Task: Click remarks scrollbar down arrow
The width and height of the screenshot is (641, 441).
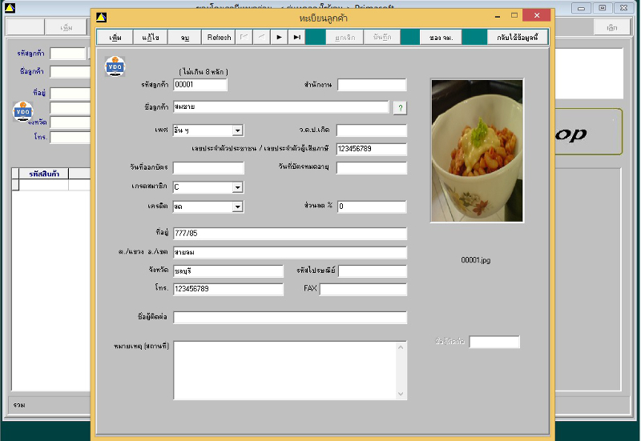Action: coord(401,394)
